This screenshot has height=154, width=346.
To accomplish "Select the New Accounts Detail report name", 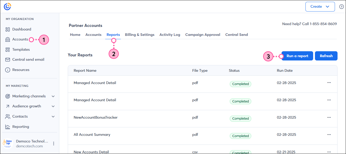I will click(x=91, y=152).
